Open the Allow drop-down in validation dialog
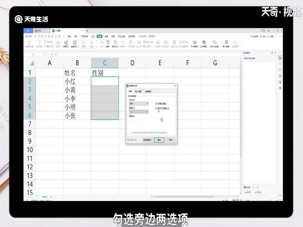The width and height of the screenshot is (303, 227). tap(139, 103)
